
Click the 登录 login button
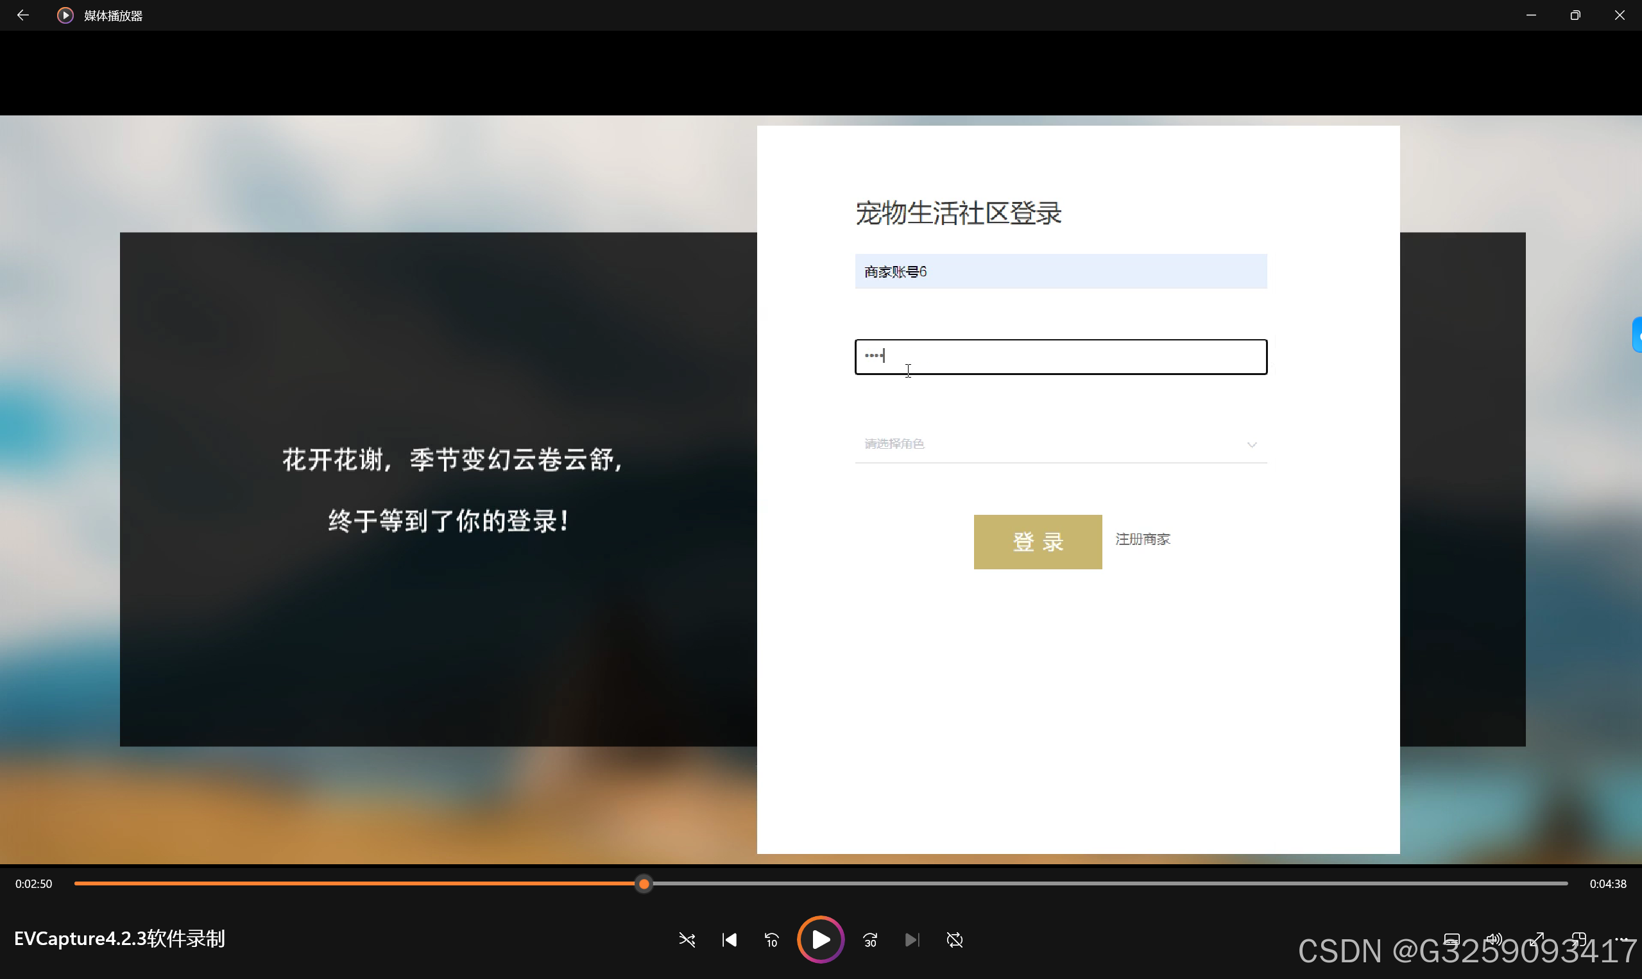coord(1037,542)
